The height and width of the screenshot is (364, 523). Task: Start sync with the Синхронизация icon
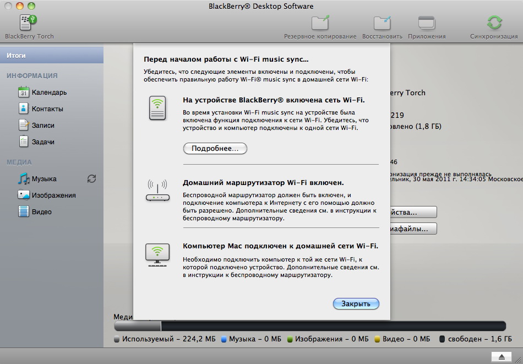pos(494,23)
